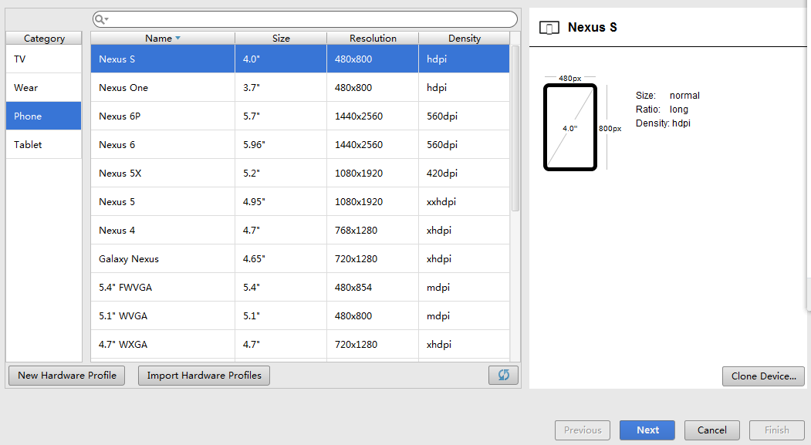Select the Tablet category
Screen dimensions: 811x445
(x=44, y=144)
